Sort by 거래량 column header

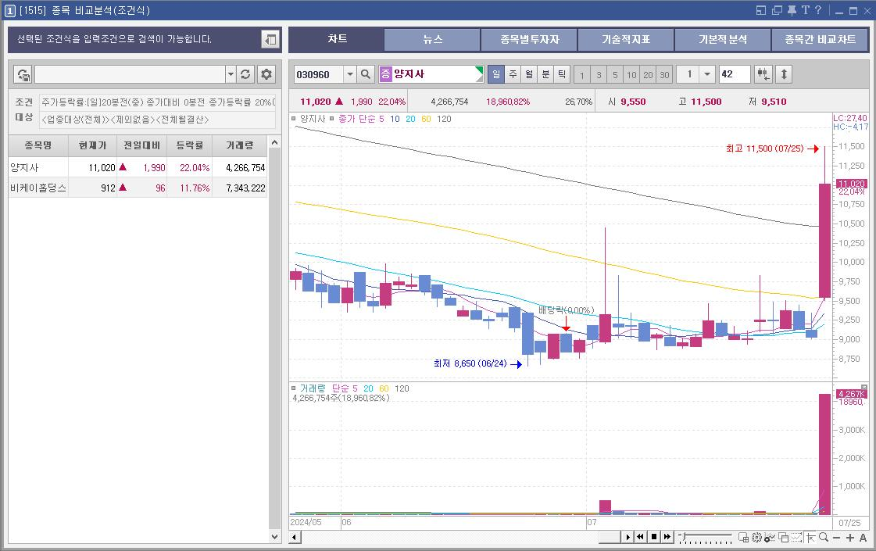[240, 145]
